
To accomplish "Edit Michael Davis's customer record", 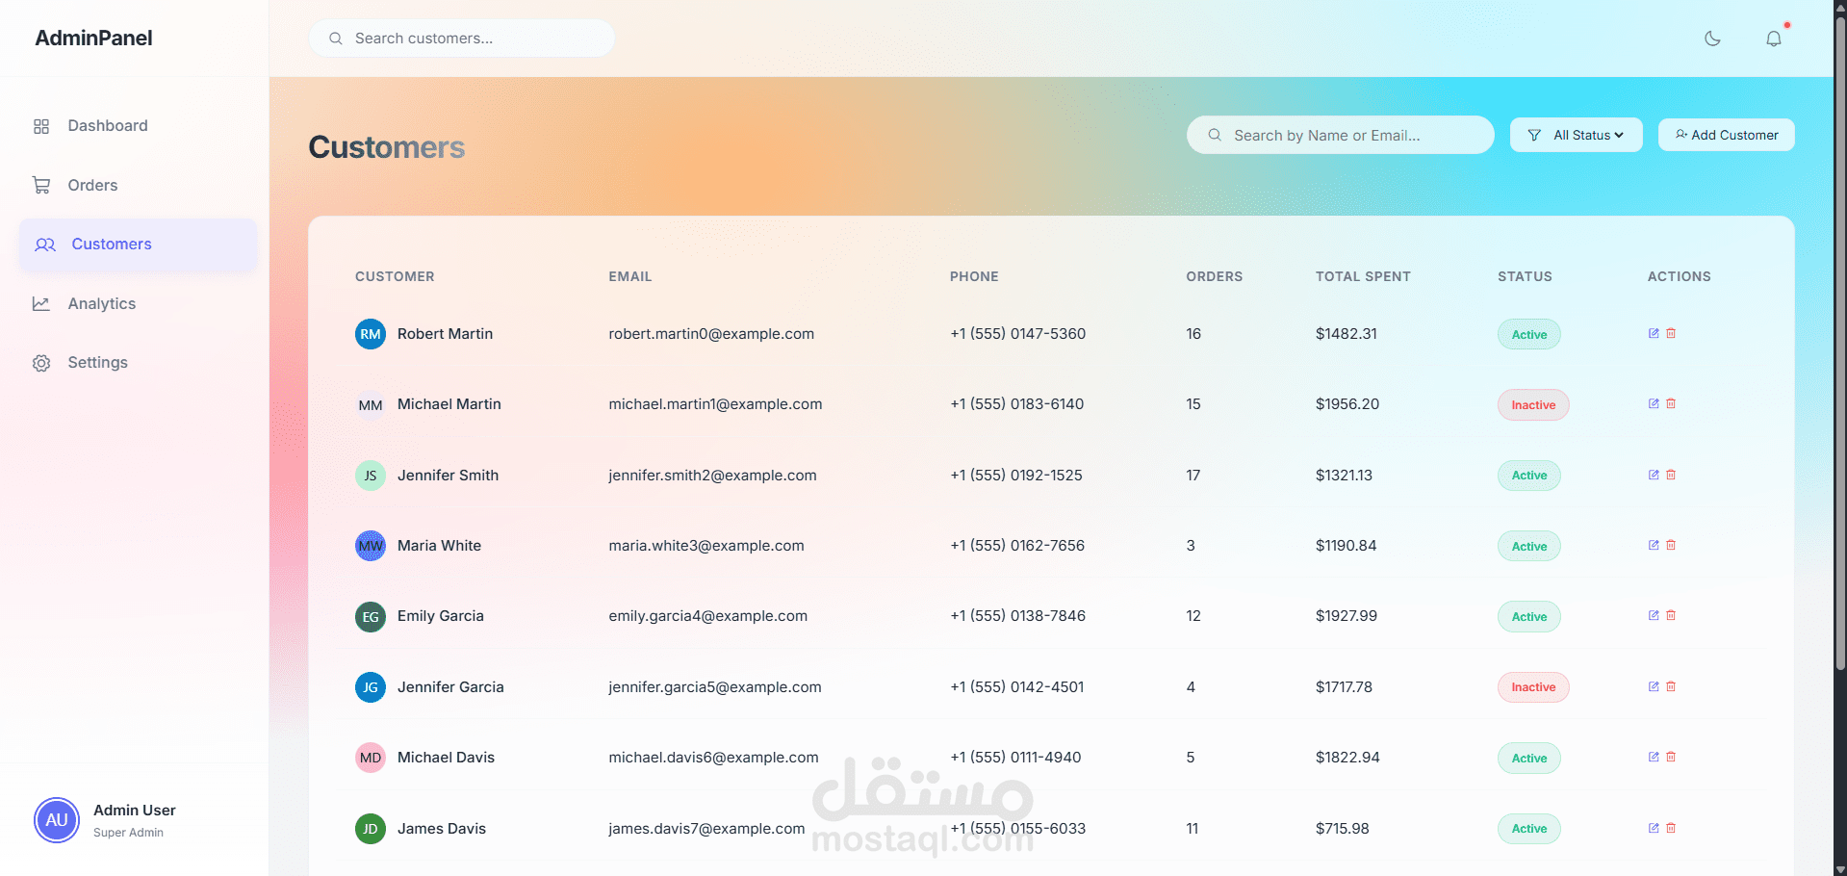I will 1654,757.
